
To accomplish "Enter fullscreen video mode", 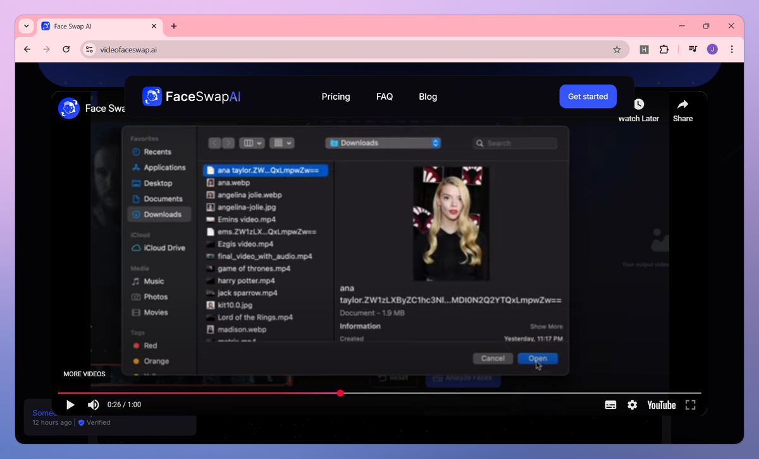I will [x=690, y=405].
